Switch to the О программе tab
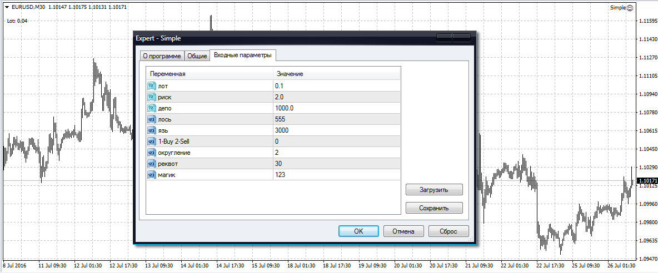658x273 pixels. coord(162,56)
